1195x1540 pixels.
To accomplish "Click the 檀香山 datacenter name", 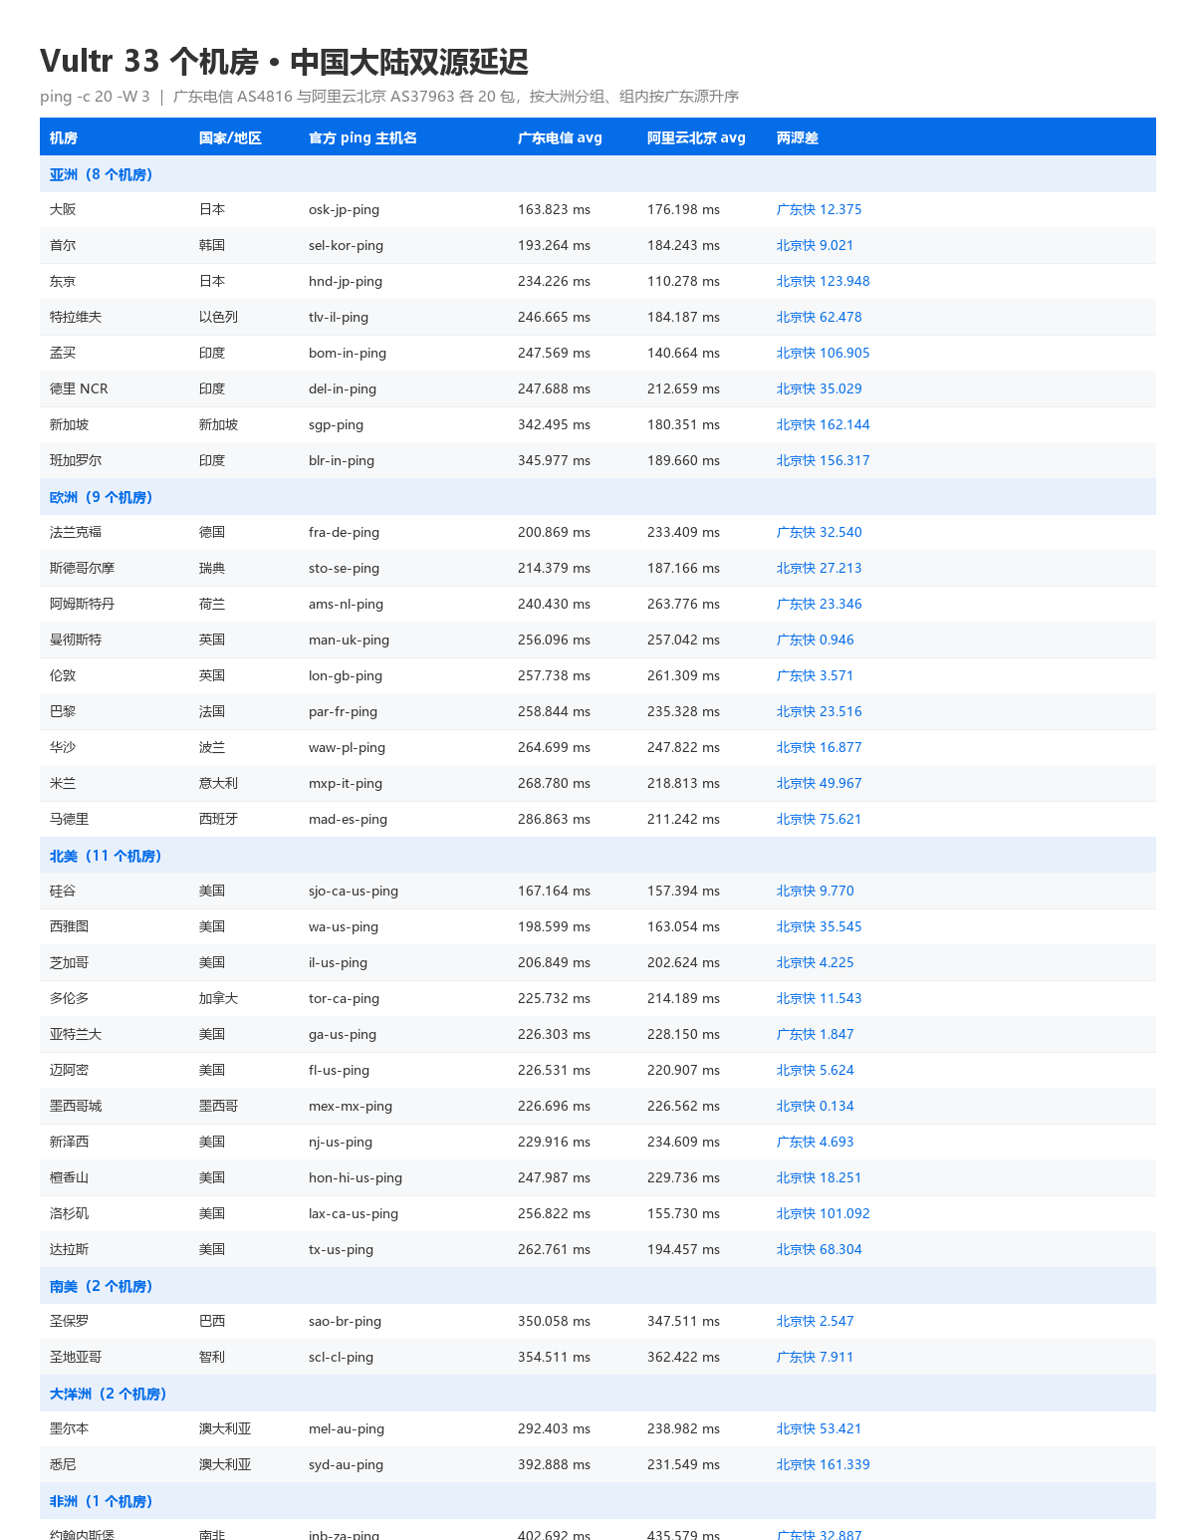I will (x=69, y=1178).
